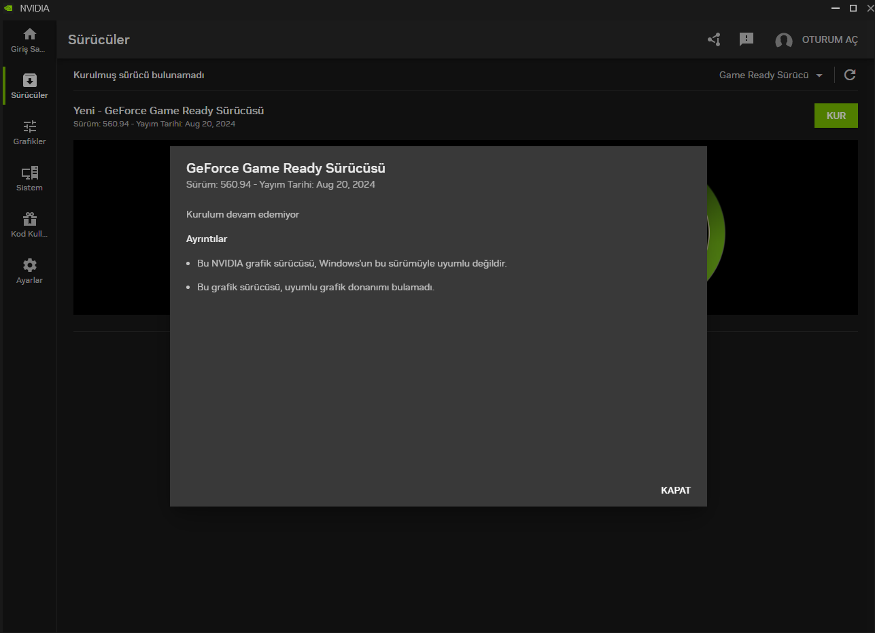Open the Sistem monitor icon
The height and width of the screenshot is (633, 875).
click(x=29, y=173)
